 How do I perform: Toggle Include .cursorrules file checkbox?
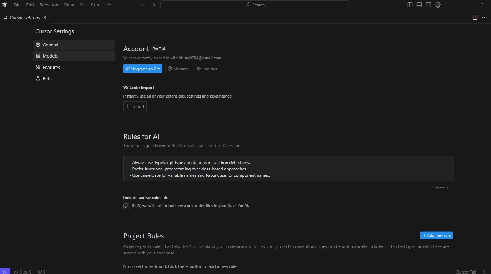point(126,206)
